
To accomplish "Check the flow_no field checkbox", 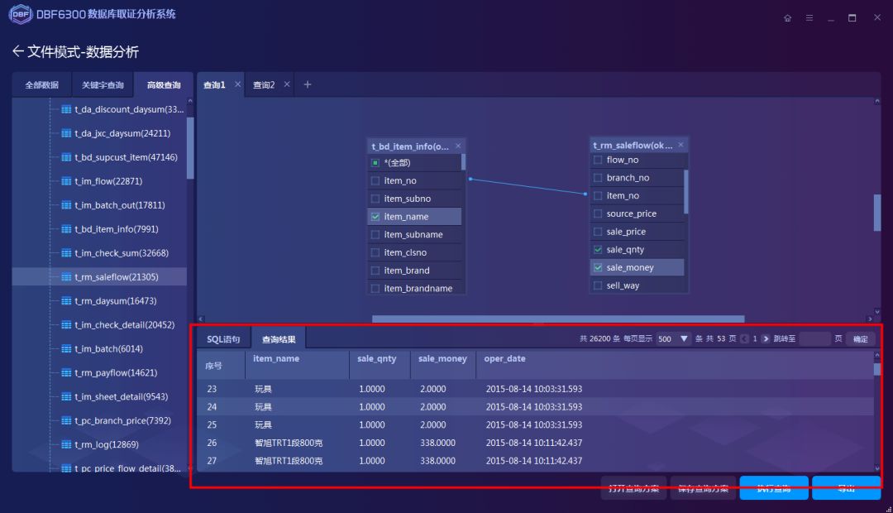I will pyautogui.click(x=598, y=161).
